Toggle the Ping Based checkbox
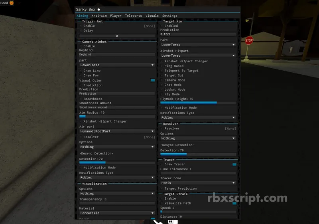Viewport: 319px width, 224px height. tap(161, 66)
